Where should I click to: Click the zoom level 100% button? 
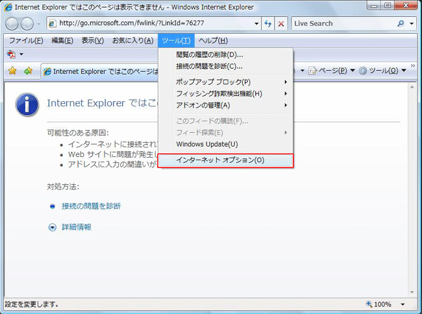pyautogui.click(x=379, y=304)
